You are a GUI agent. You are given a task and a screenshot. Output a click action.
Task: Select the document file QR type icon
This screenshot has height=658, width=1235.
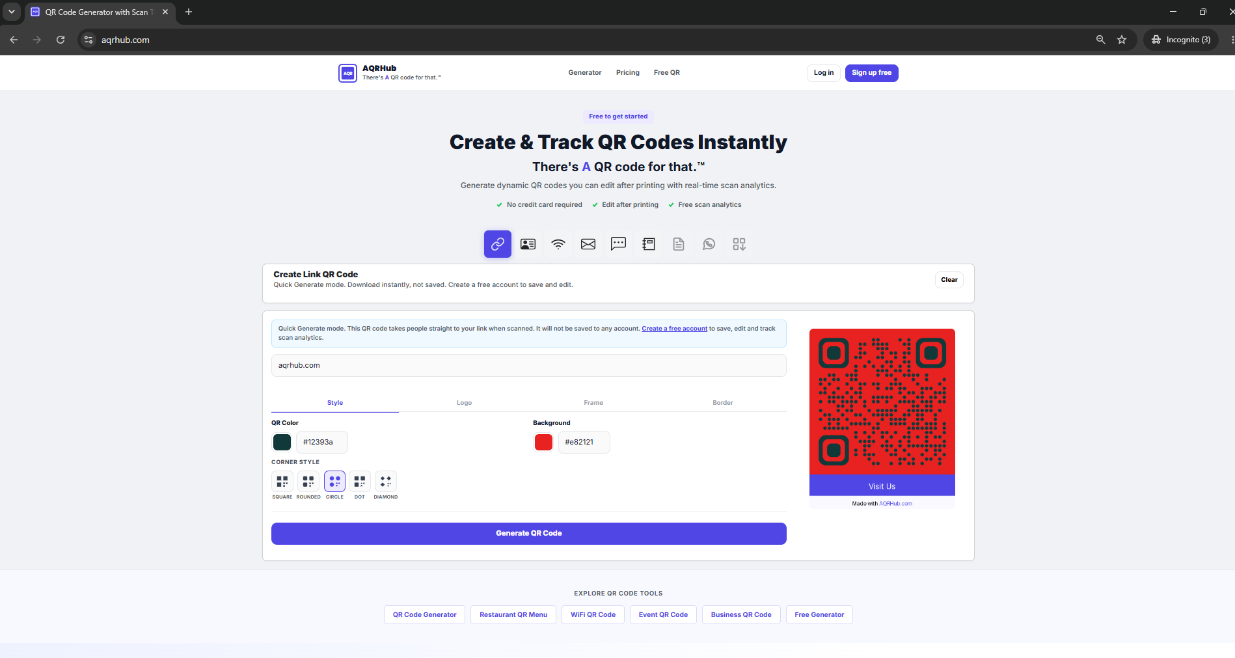coord(679,244)
